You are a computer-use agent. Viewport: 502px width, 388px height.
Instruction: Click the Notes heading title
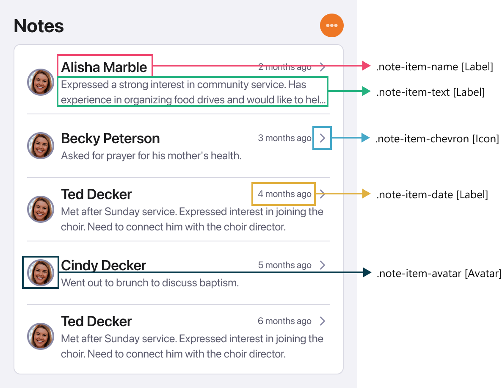click(x=39, y=26)
